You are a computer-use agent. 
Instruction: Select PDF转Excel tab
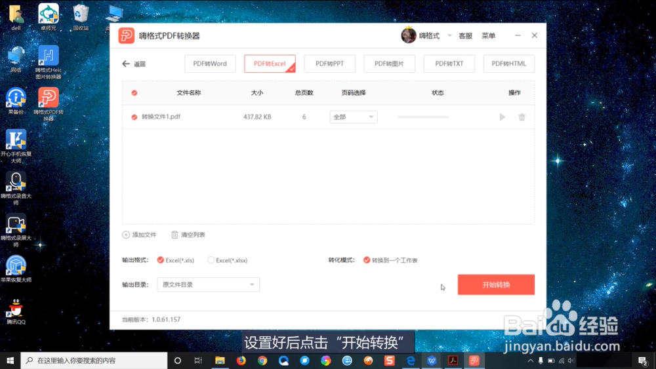pos(270,64)
